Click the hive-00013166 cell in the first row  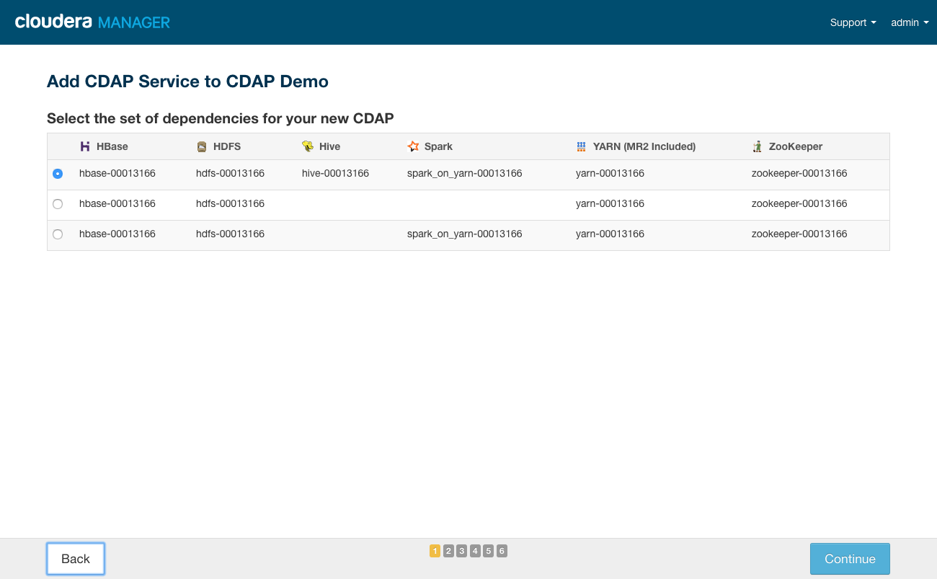(x=335, y=173)
